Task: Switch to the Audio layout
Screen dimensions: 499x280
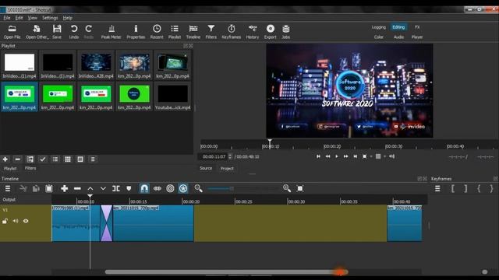Action: click(x=398, y=37)
